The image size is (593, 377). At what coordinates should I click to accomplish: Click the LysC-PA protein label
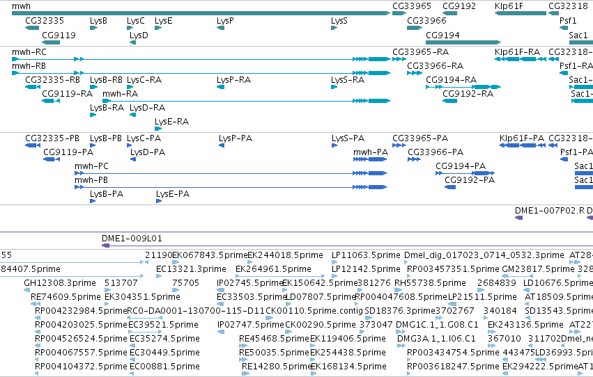pos(144,138)
